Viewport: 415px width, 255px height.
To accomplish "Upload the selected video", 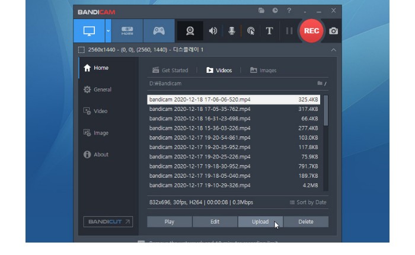I will coord(260,222).
